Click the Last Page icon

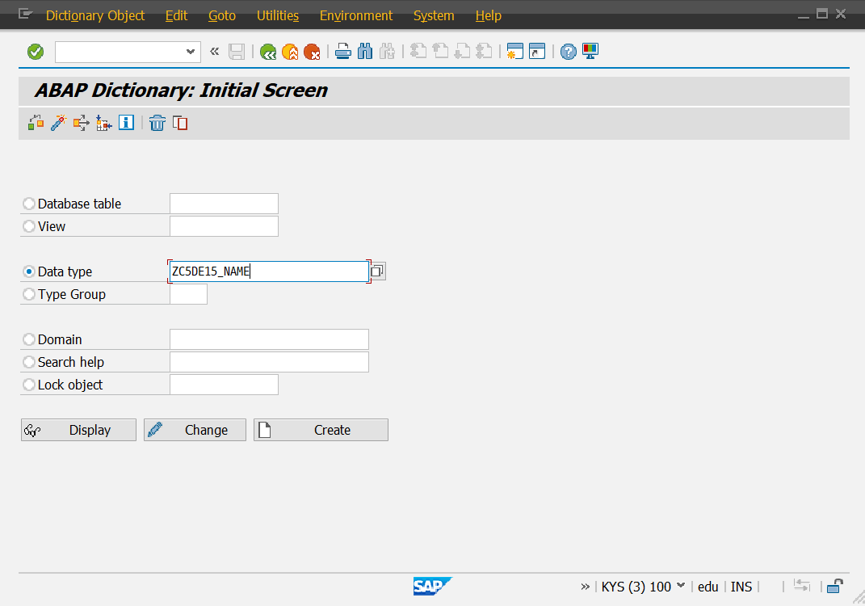484,52
